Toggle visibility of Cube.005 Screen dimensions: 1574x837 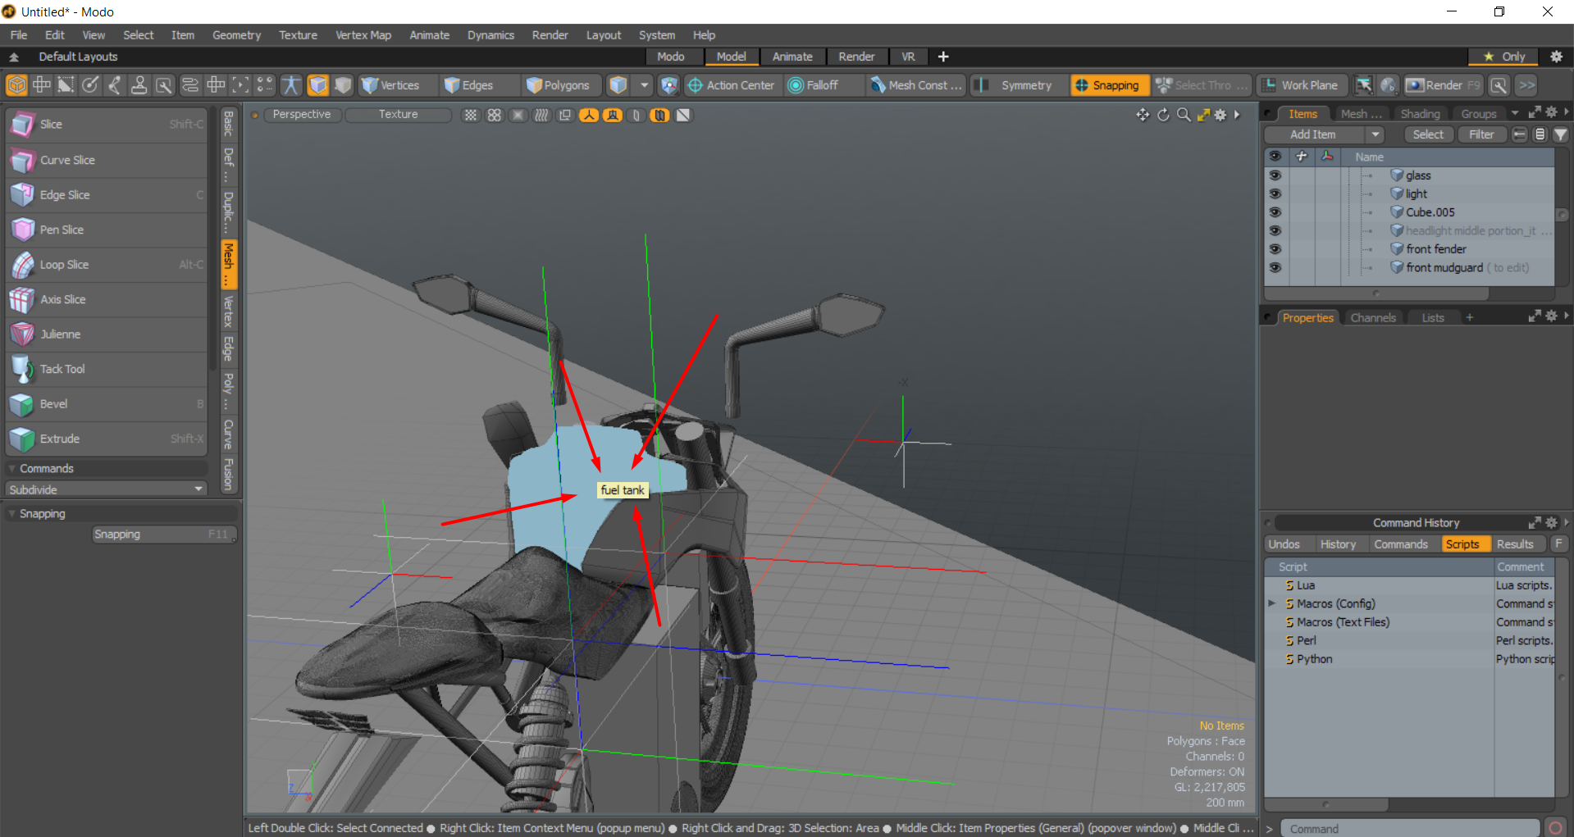coord(1275,212)
